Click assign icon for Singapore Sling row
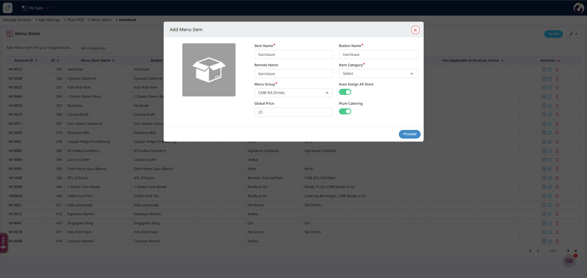 544,223
